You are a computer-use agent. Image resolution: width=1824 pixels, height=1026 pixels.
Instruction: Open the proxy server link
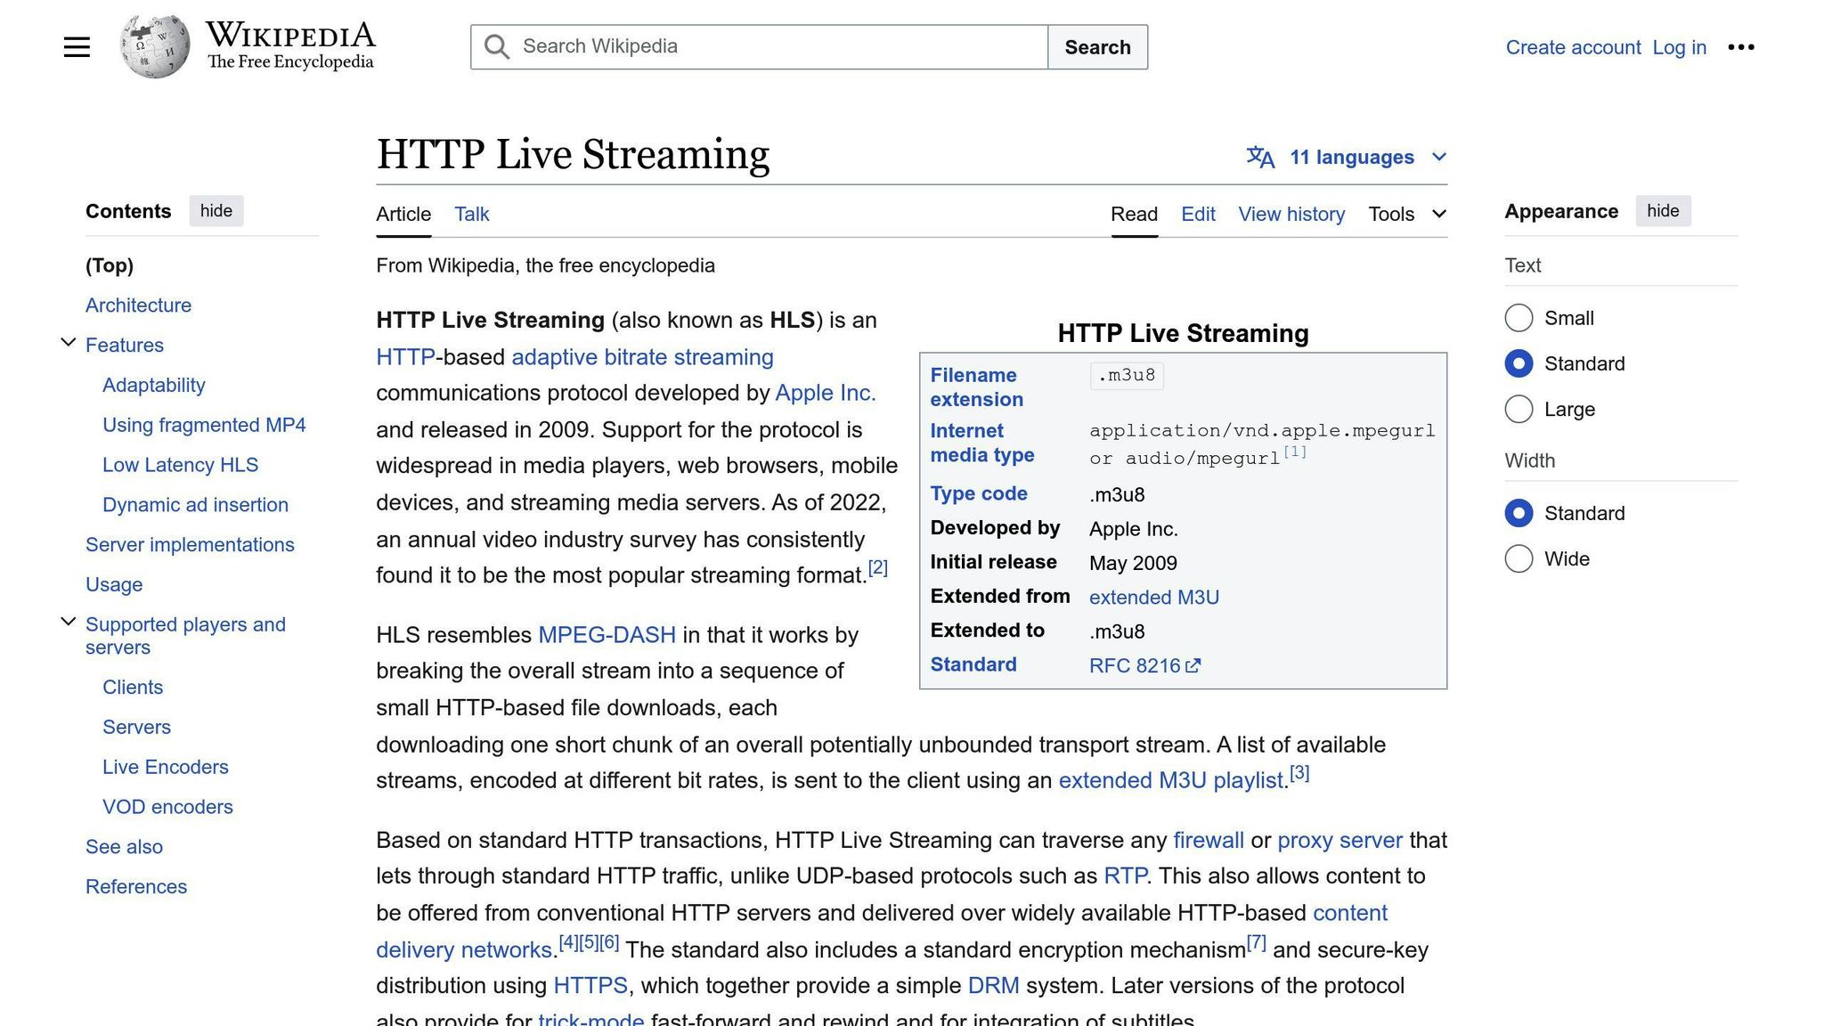click(1339, 841)
